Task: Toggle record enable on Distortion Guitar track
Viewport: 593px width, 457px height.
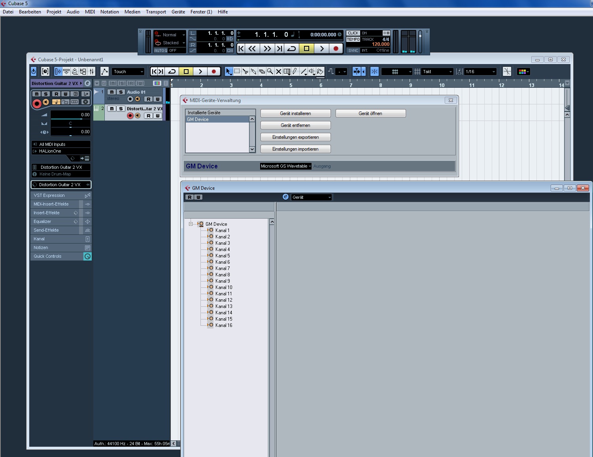Action: (x=130, y=116)
